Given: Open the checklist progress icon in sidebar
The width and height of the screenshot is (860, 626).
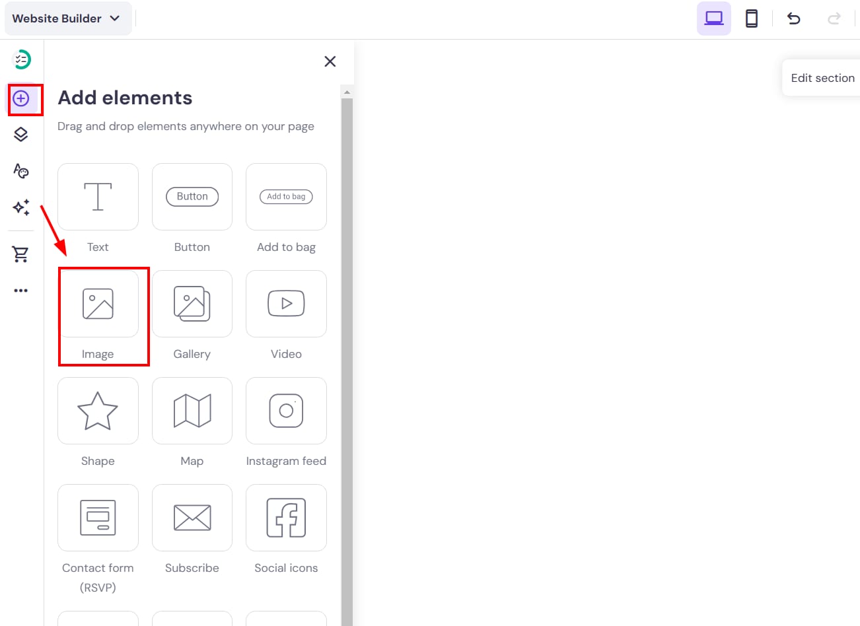Looking at the screenshot, I should 22,59.
